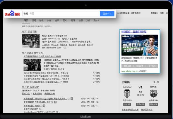Click the Baidu paw logo
The height and width of the screenshot is (119, 173).
(12, 14)
